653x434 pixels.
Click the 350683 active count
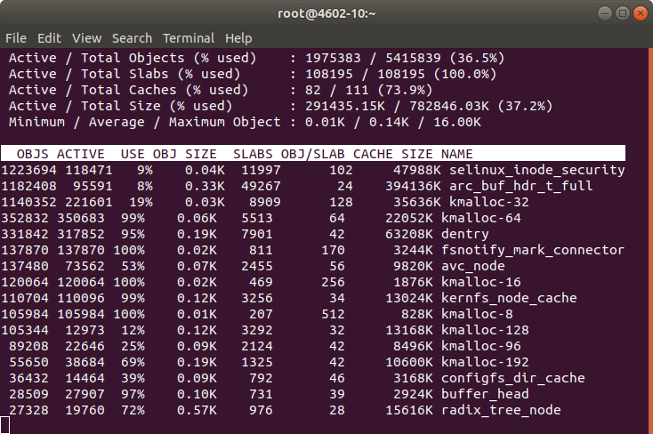click(x=81, y=218)
